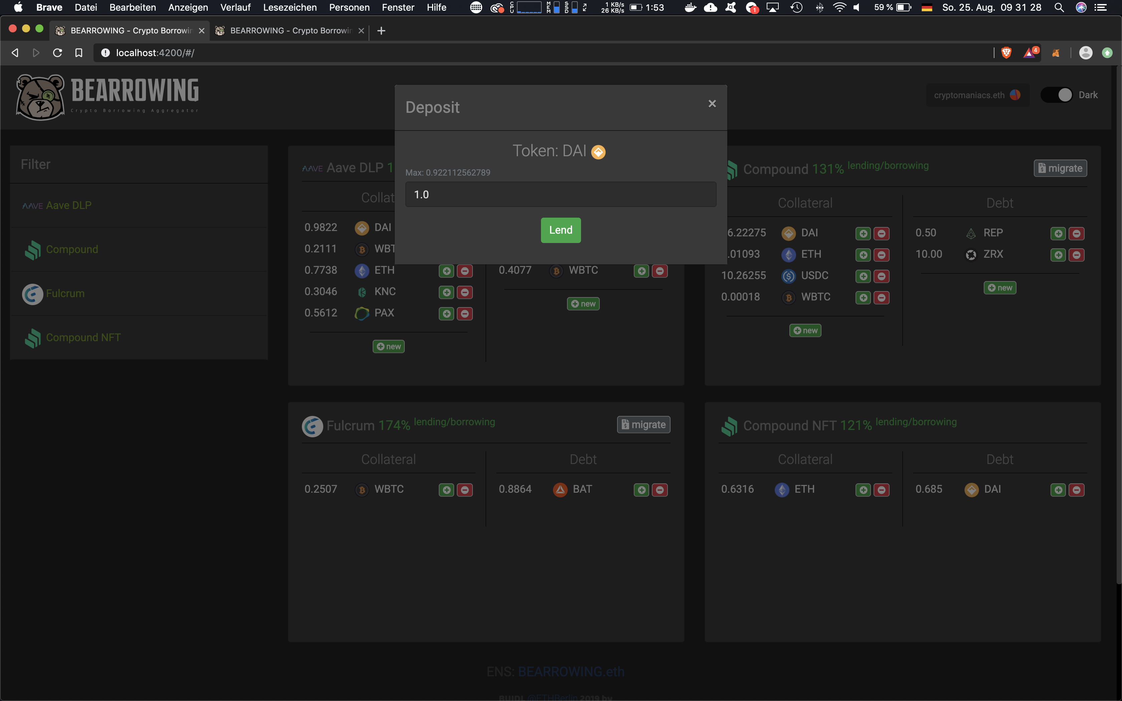Screen dimensions: 1122x701
Task: Select the Compound NFT filter item
Action: (83, 337)
